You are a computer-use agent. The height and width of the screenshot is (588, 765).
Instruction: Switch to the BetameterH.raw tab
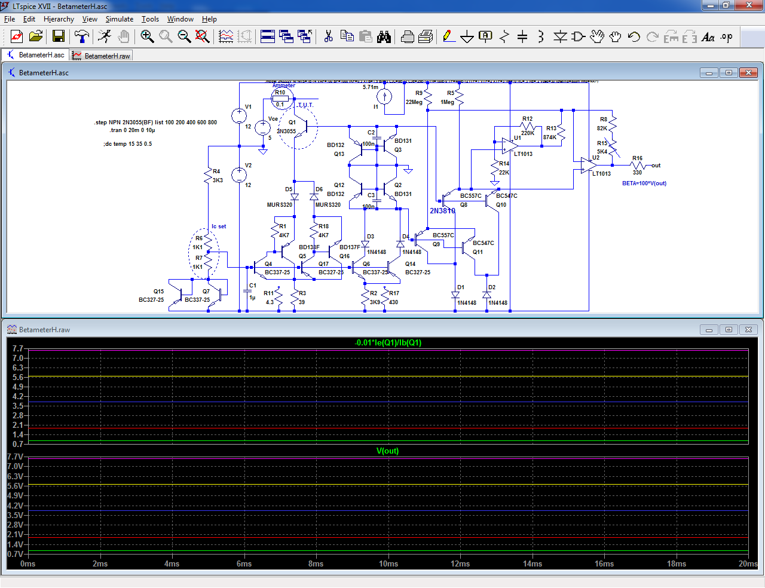[x=101, y=56]
